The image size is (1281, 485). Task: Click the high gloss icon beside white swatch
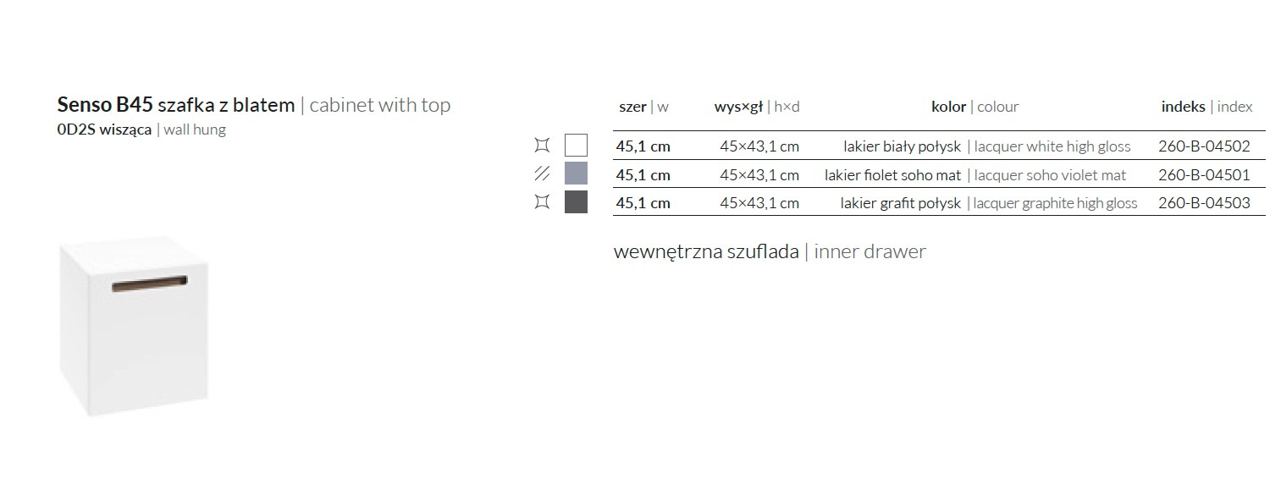[x=542, y=146]
